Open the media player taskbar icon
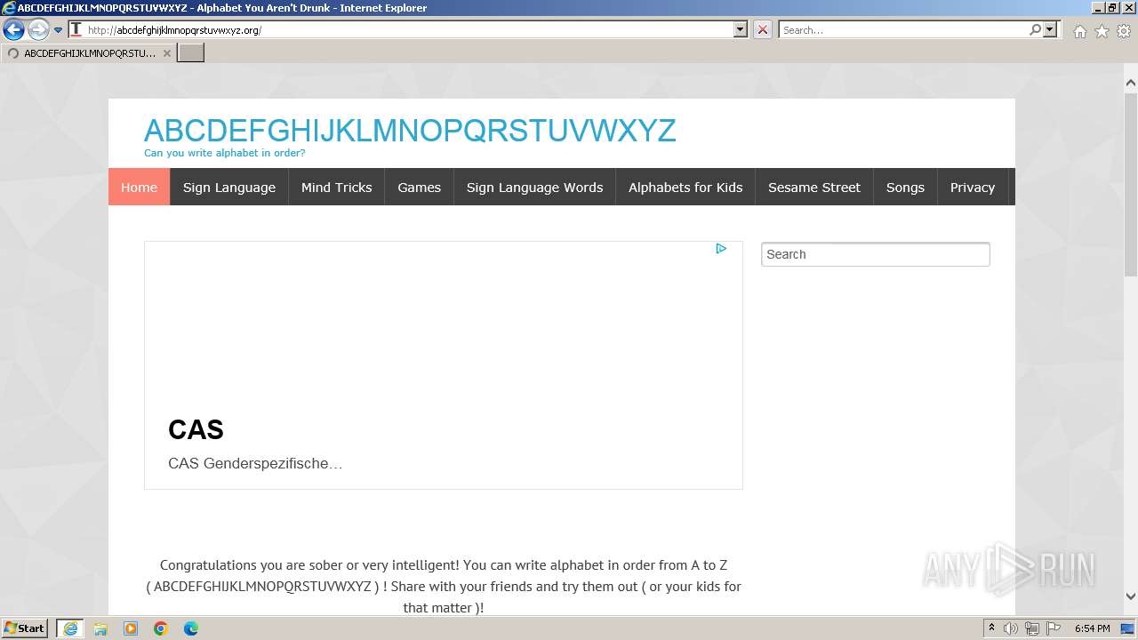 tap(131, 628)
